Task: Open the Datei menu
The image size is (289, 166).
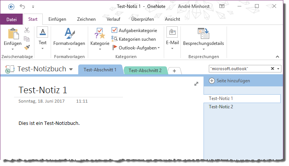Action: [11, 19]
